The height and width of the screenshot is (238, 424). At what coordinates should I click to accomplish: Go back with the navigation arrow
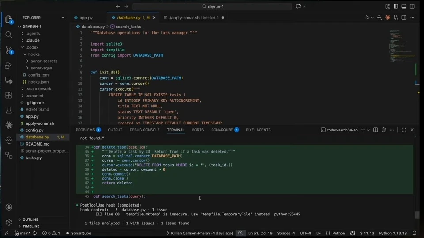click(118, 6)
